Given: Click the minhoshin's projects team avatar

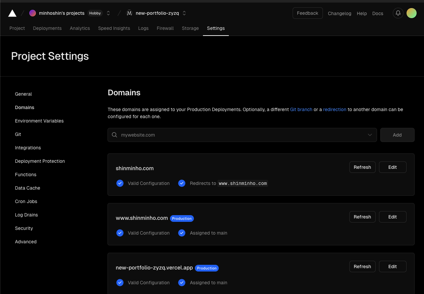Looking at the screenshot, I should [33, 13].
